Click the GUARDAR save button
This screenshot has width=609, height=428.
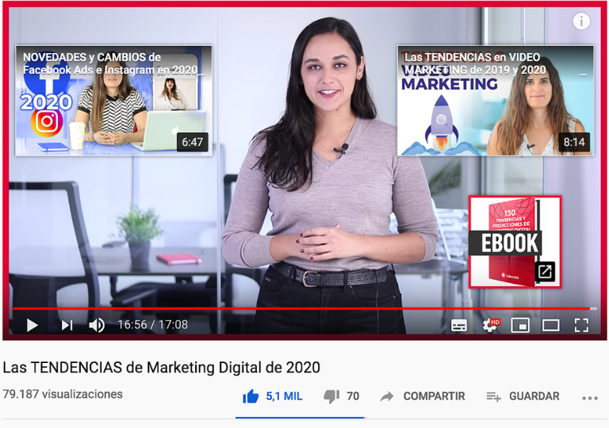point(523,396)
